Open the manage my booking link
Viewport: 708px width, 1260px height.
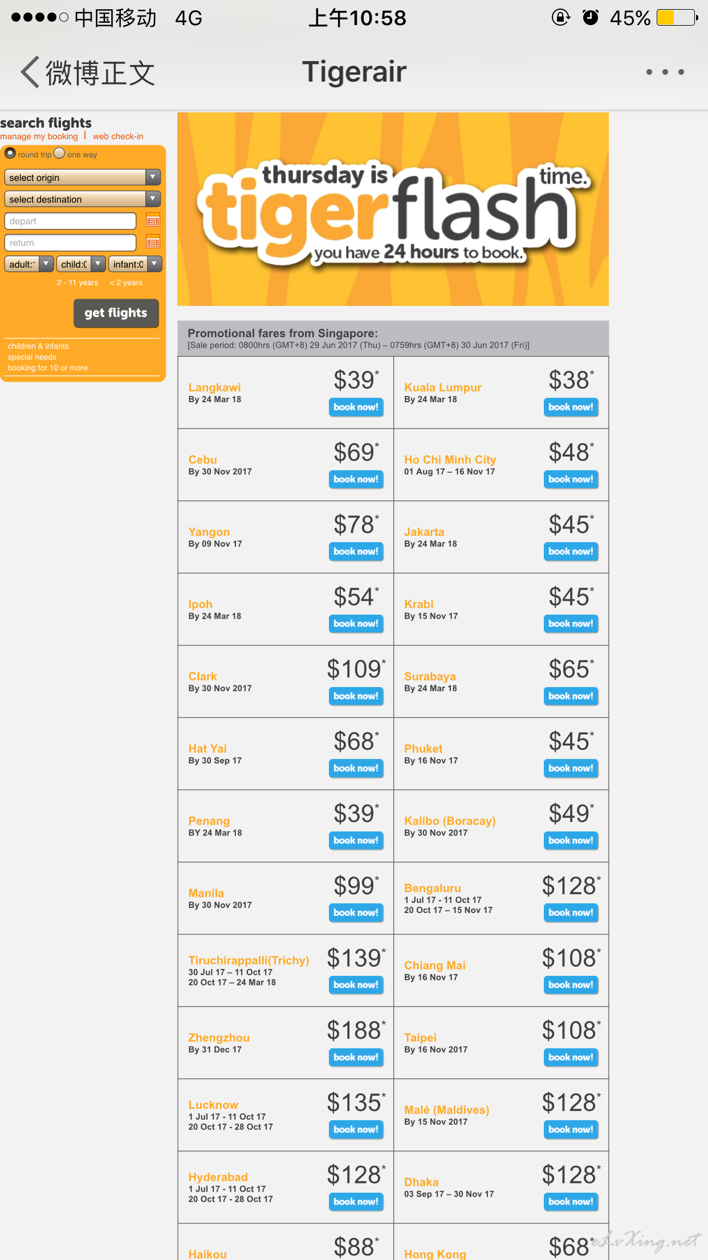pyautogui.click(x=39, y=136)
